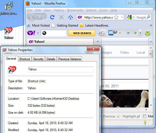The image size is (156, 133).
Task: Open the yahoo_ico installer desktop icon
Action: (9, 8)
